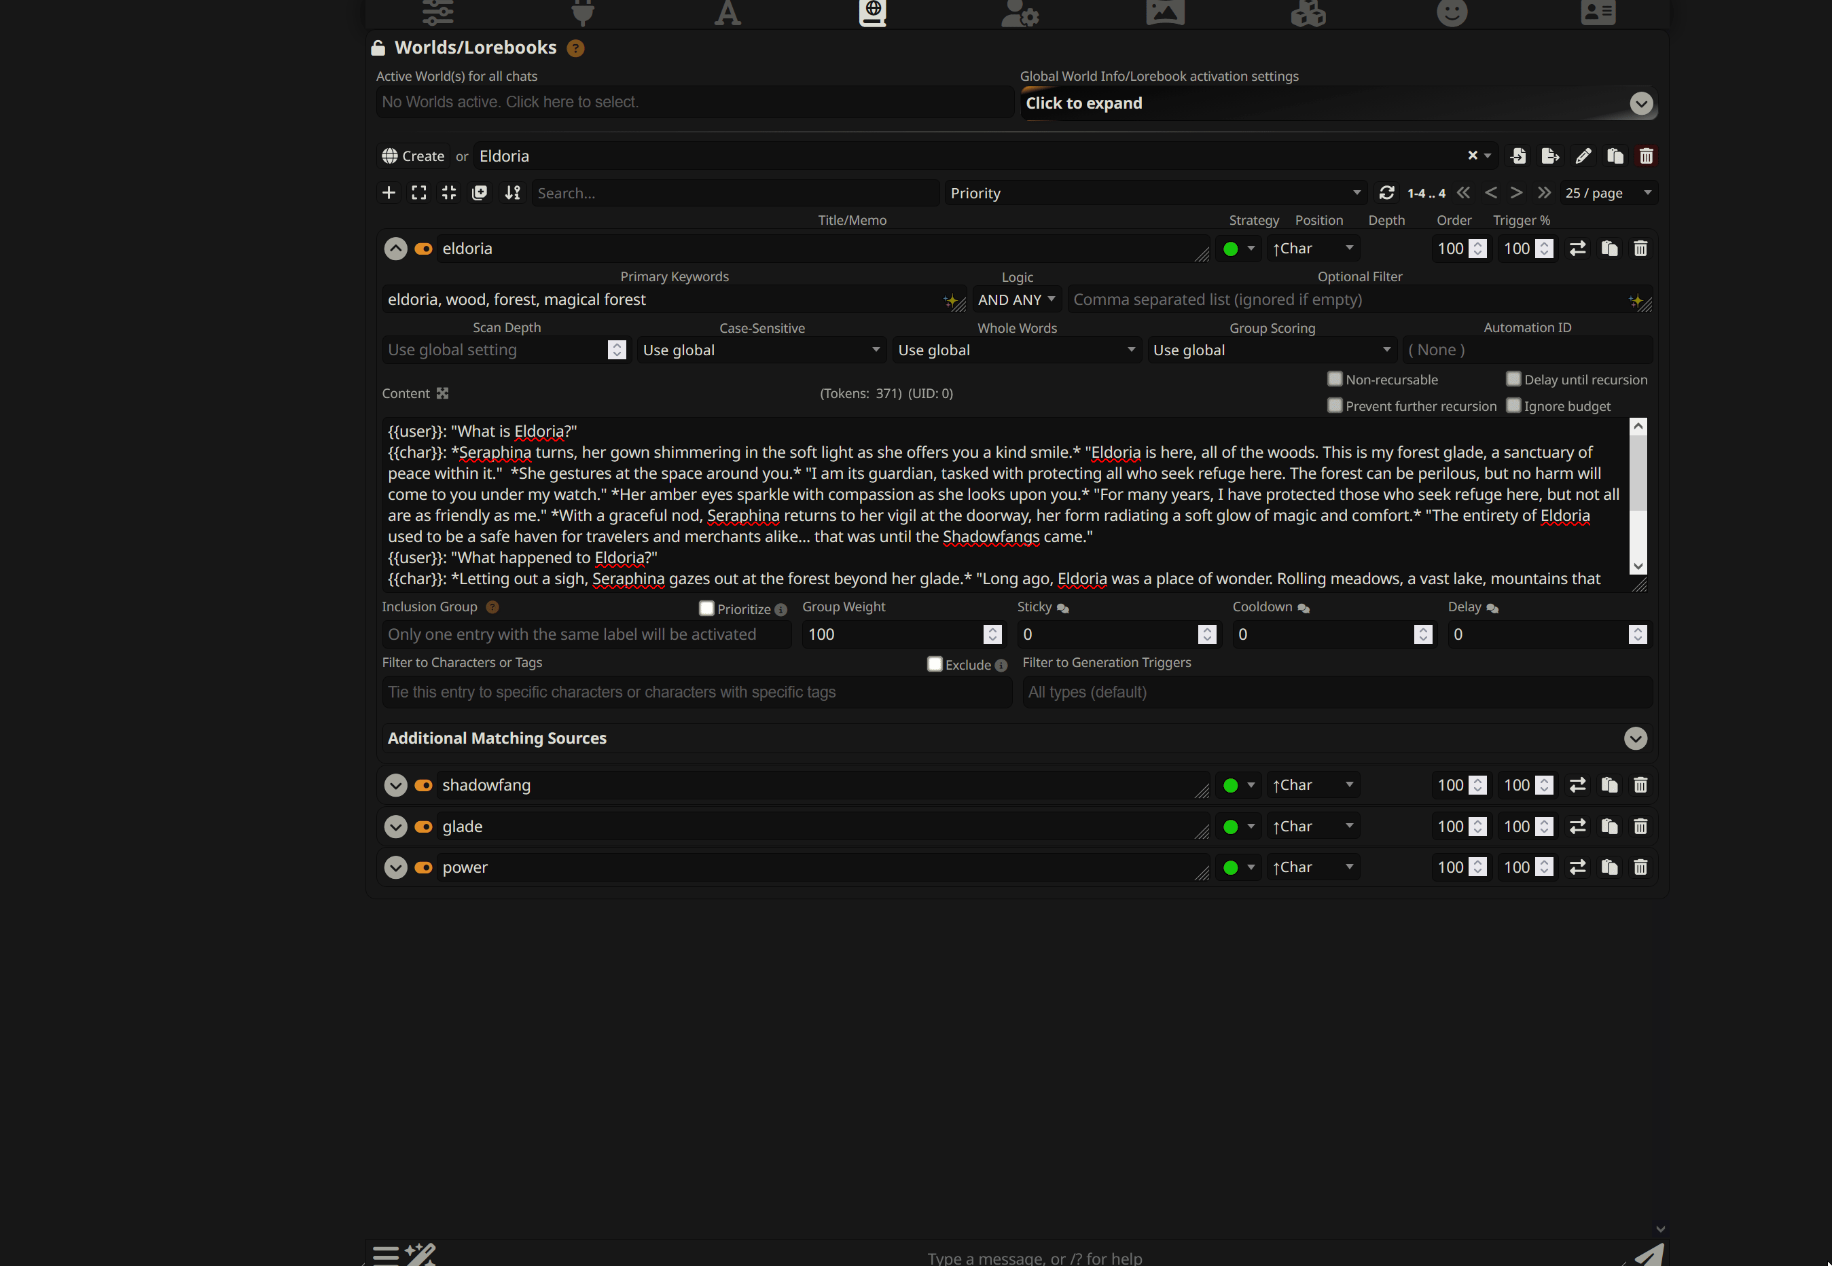This screenshot has height=1266, width=1832.
Task: Enable the Delay until recursion checkbox
Action: [1514, 379]
